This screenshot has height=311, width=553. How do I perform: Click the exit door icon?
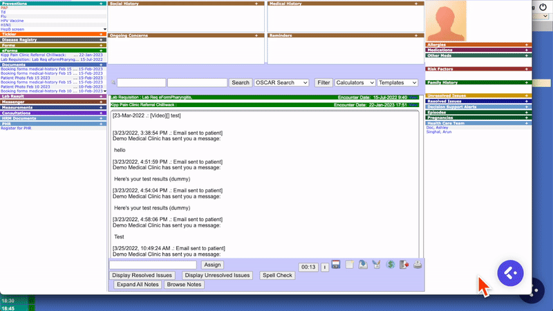(404, 265)
